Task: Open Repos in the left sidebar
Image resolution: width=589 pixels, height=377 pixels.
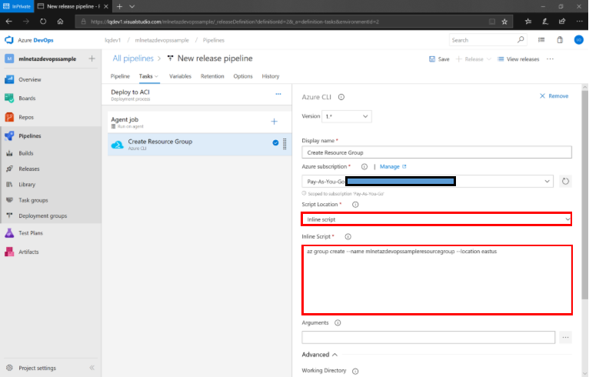Action: pos(26,118)
